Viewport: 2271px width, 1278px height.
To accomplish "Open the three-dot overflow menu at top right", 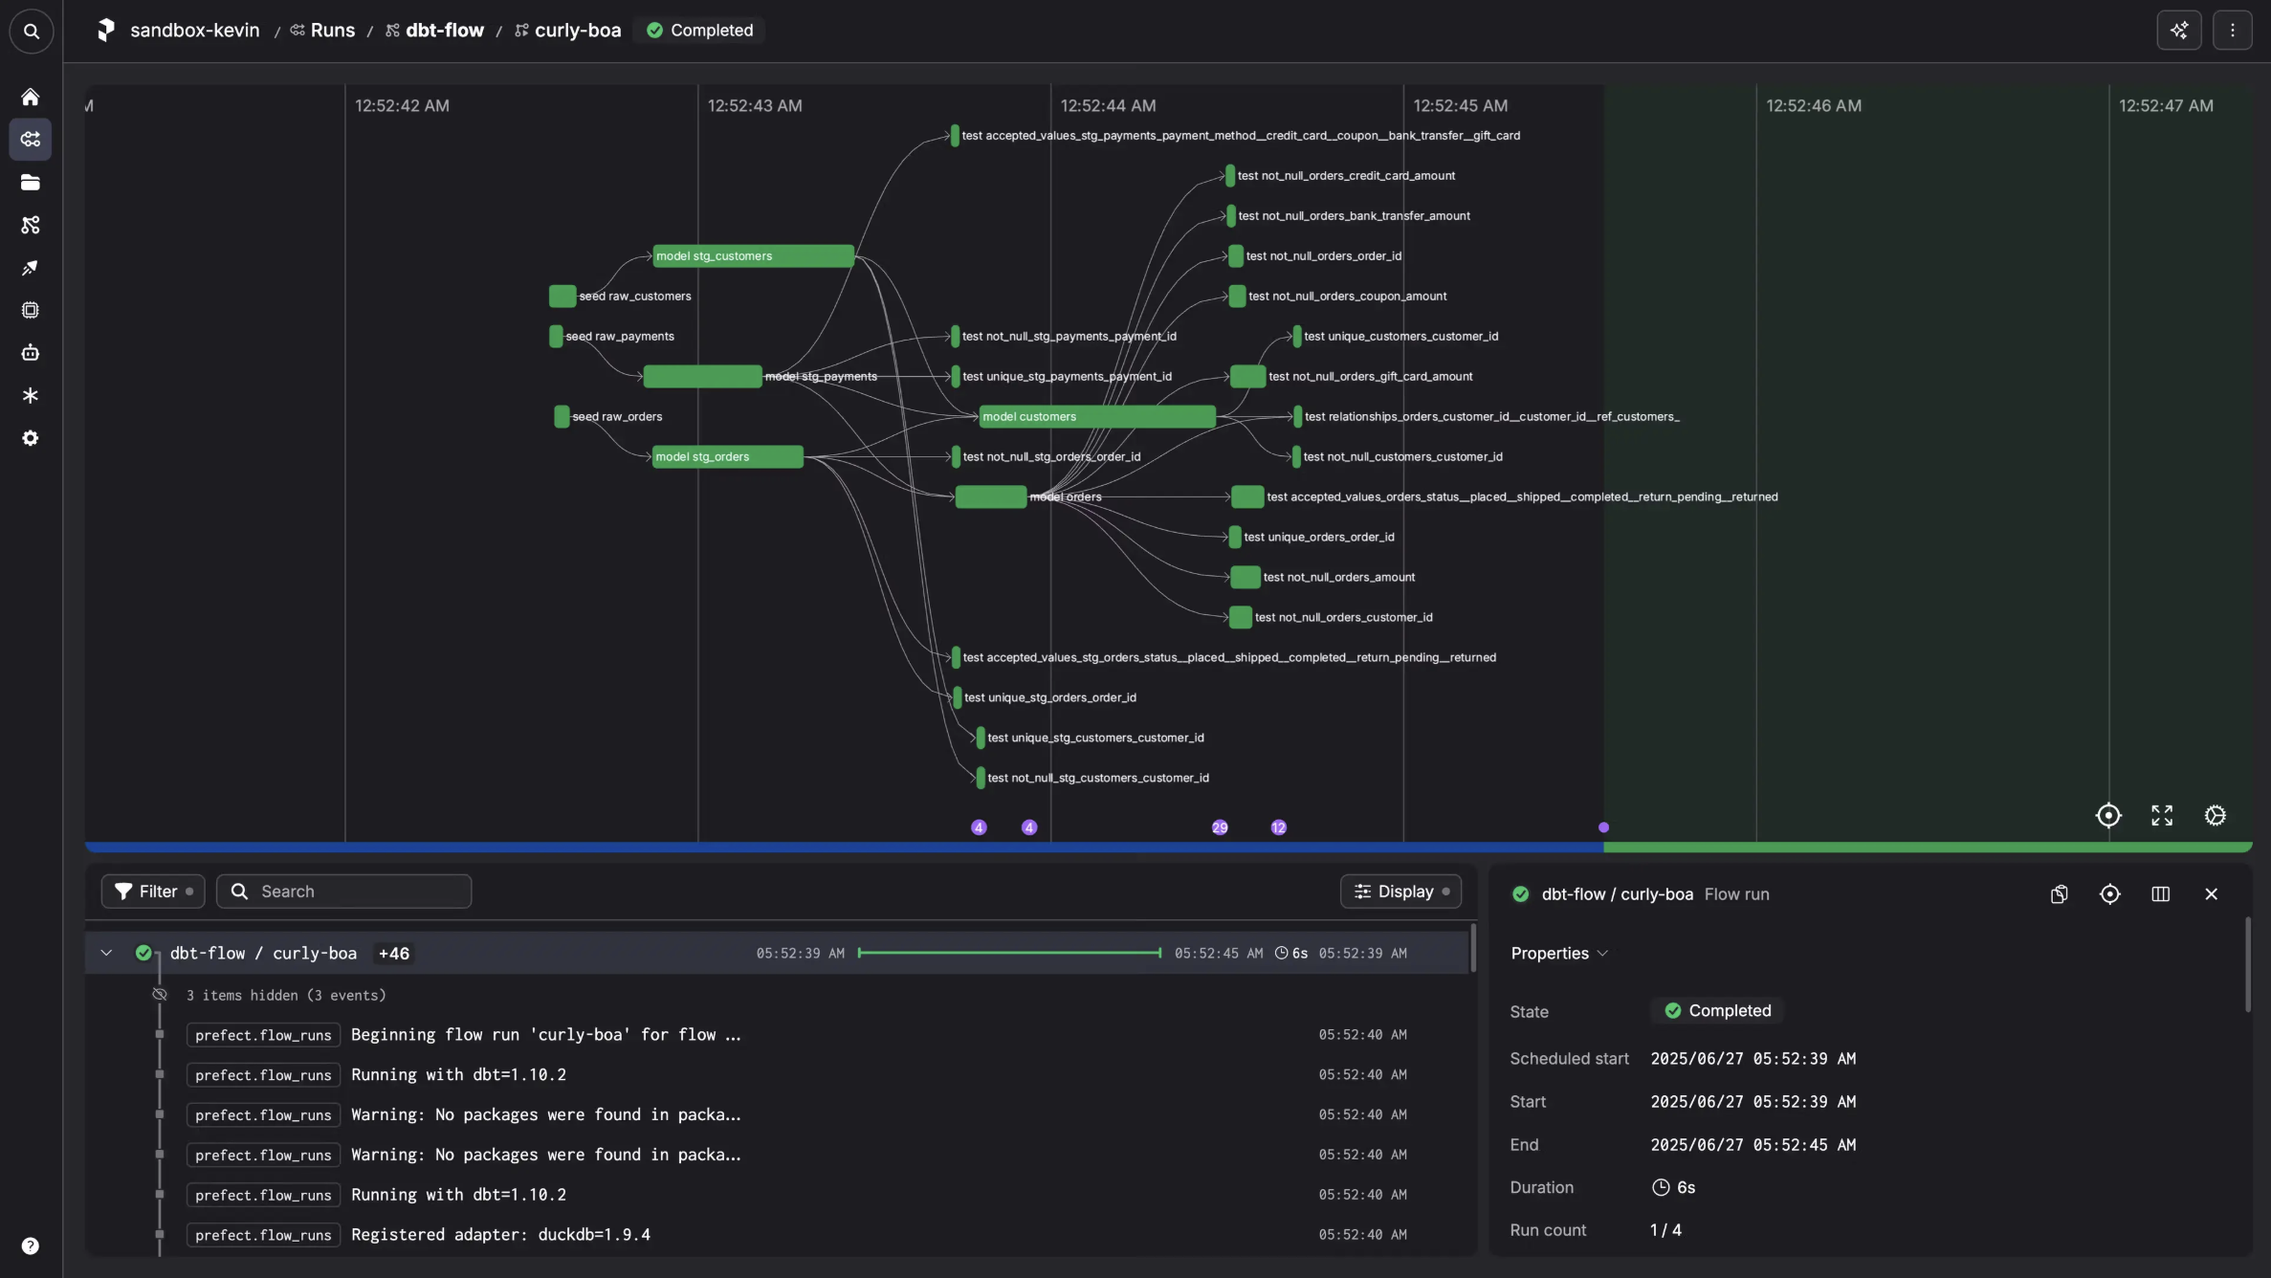I will click(x=2233, y=30).
